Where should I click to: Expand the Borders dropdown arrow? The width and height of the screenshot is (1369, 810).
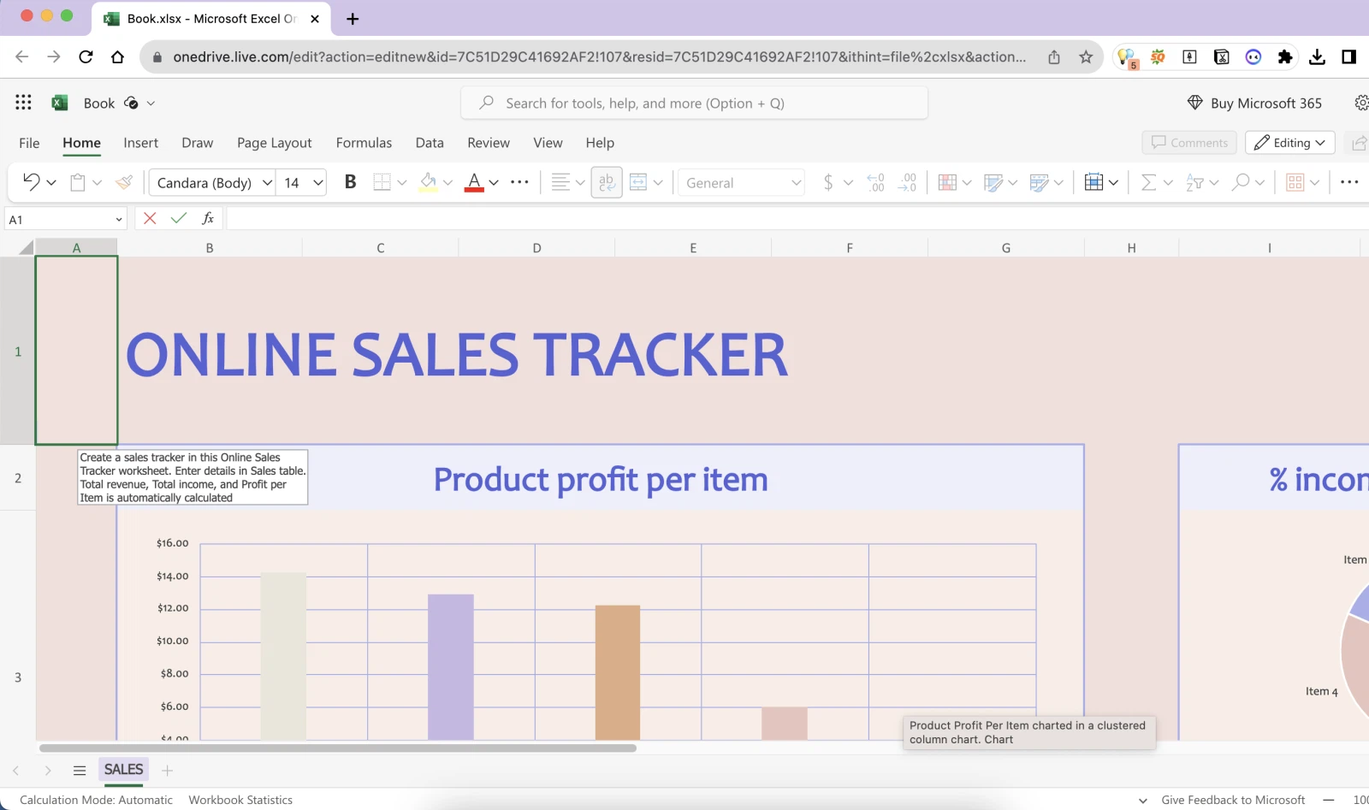pos(402,182)
